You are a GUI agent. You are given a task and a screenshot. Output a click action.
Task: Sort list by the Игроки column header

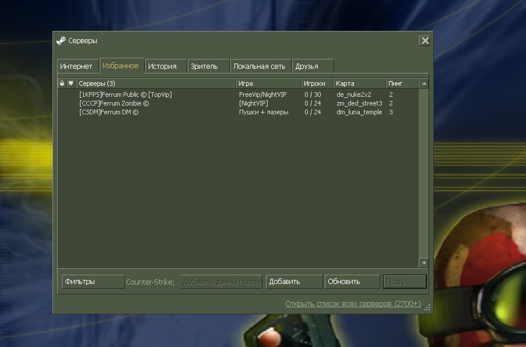coord(317,83)
